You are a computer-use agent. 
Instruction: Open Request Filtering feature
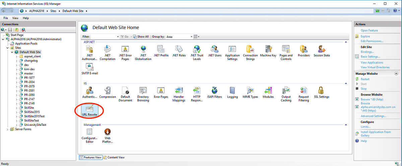pyautogui.click(x=304, y=94)
